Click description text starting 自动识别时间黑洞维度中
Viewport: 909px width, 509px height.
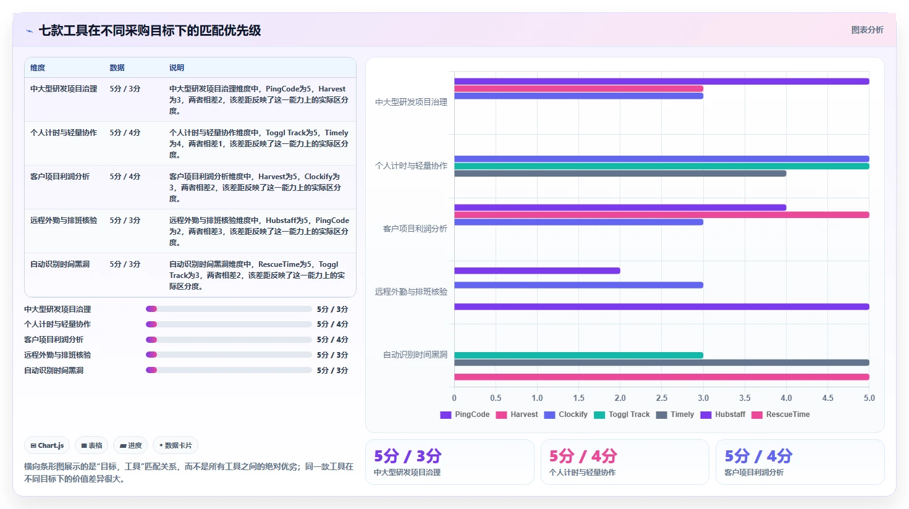tap(256, 276)
